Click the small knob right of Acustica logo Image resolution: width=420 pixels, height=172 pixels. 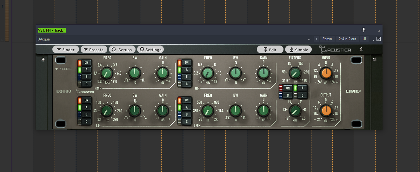(360, 49)
